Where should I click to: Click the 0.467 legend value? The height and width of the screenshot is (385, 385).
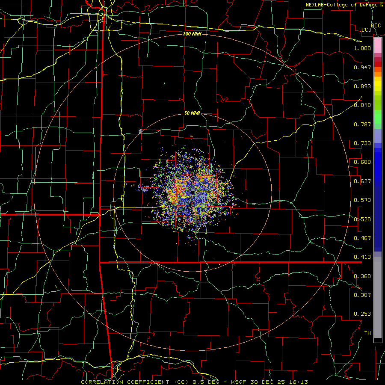362,238
